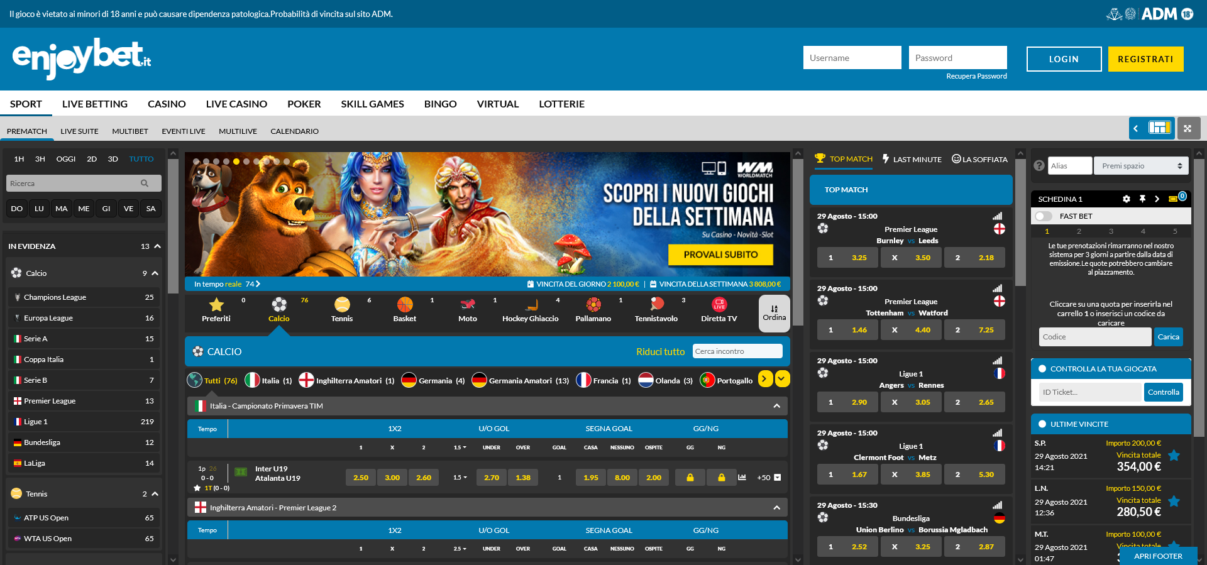1207x565 pixels.
Task: Expand country list with yellow down chevron
Action: (x=782, y=379)
